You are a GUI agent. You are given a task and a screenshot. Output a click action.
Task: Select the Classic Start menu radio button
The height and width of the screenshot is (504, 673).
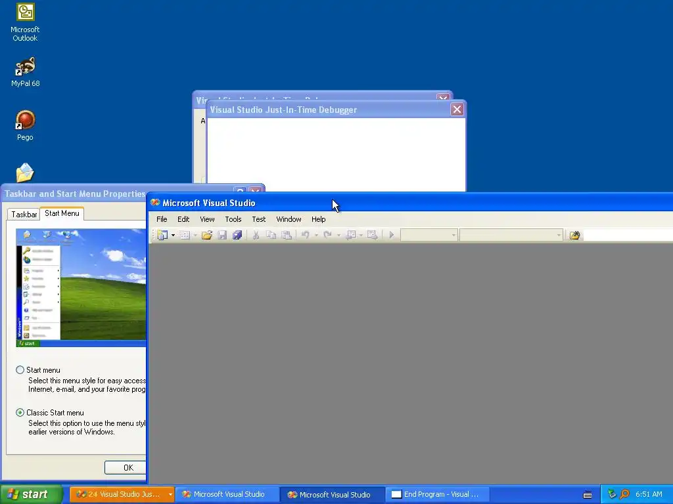point(20,413)
